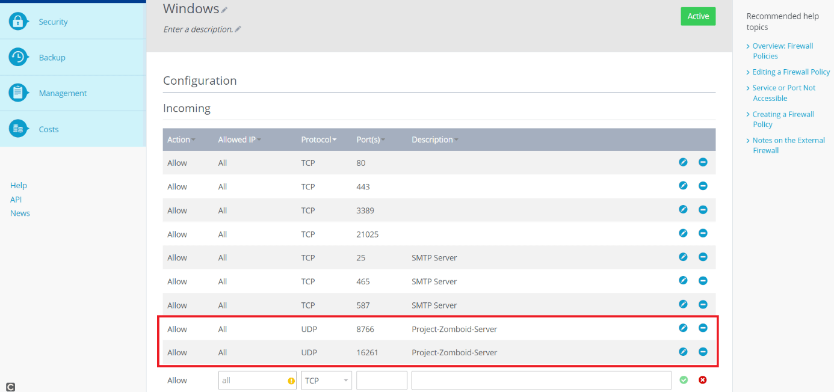This screenshot has height=392, width=834.
Task: Open Service or Port Not Accessible topic
Action: coord(784,93)
